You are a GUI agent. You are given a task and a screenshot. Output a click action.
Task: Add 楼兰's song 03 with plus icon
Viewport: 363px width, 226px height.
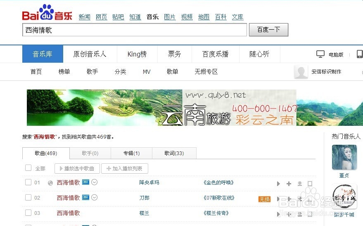point(289,214)
